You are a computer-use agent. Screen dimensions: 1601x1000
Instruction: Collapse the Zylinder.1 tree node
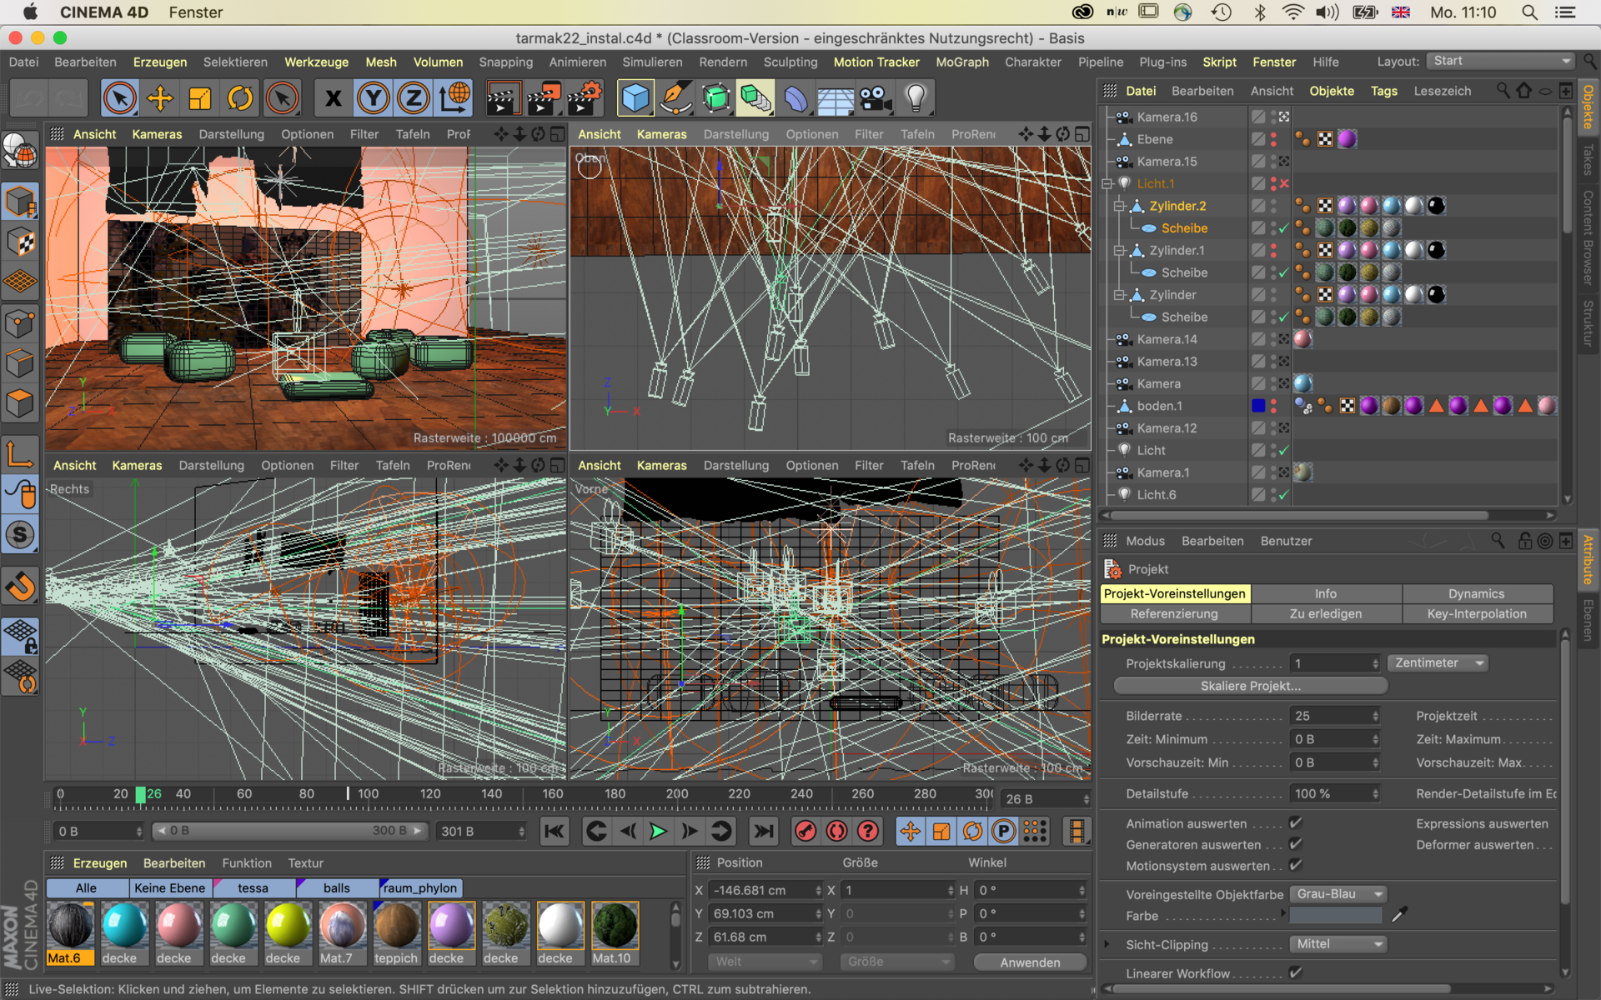pyautogui.click(x=1120, y=250)
